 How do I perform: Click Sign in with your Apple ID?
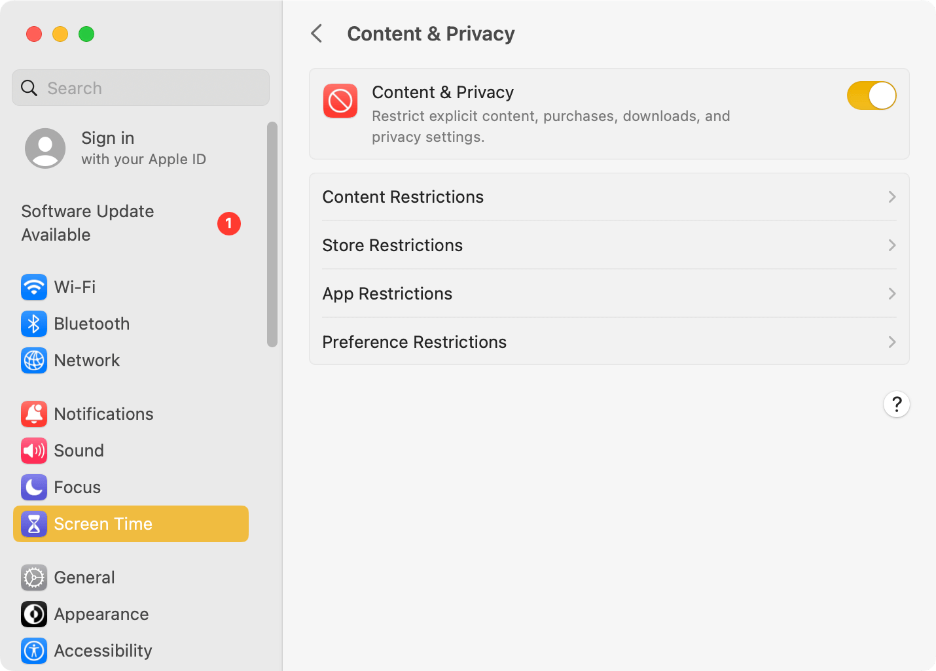click(x=108, y=148)
